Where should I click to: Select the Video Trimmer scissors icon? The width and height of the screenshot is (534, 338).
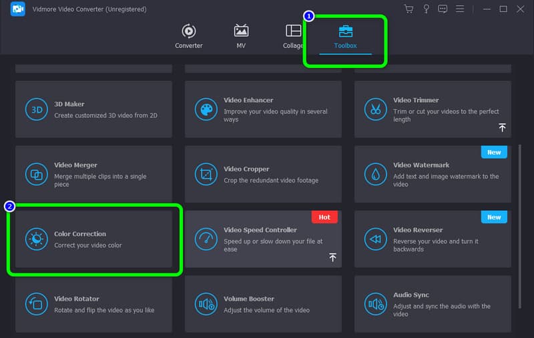(376, 109)
